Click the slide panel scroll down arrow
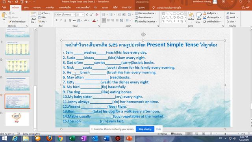This screenshot has height=142, width=252. pos(35,130)
